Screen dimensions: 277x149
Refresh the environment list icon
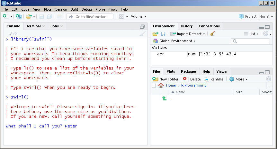click(x=266, y=33)
